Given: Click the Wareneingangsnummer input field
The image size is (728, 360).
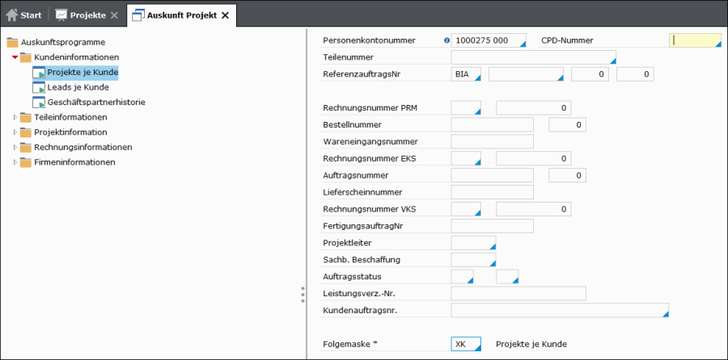Looking at the screenshot, I should coord(493,141).
